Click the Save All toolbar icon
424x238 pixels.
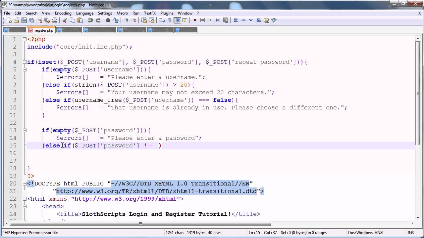pyautogui.click(x=32, y=20)
